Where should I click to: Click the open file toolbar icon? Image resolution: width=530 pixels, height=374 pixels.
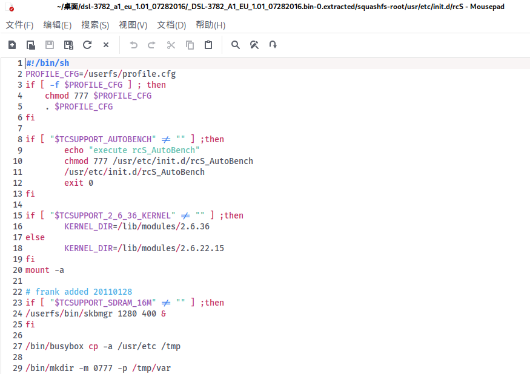(31, 45)
